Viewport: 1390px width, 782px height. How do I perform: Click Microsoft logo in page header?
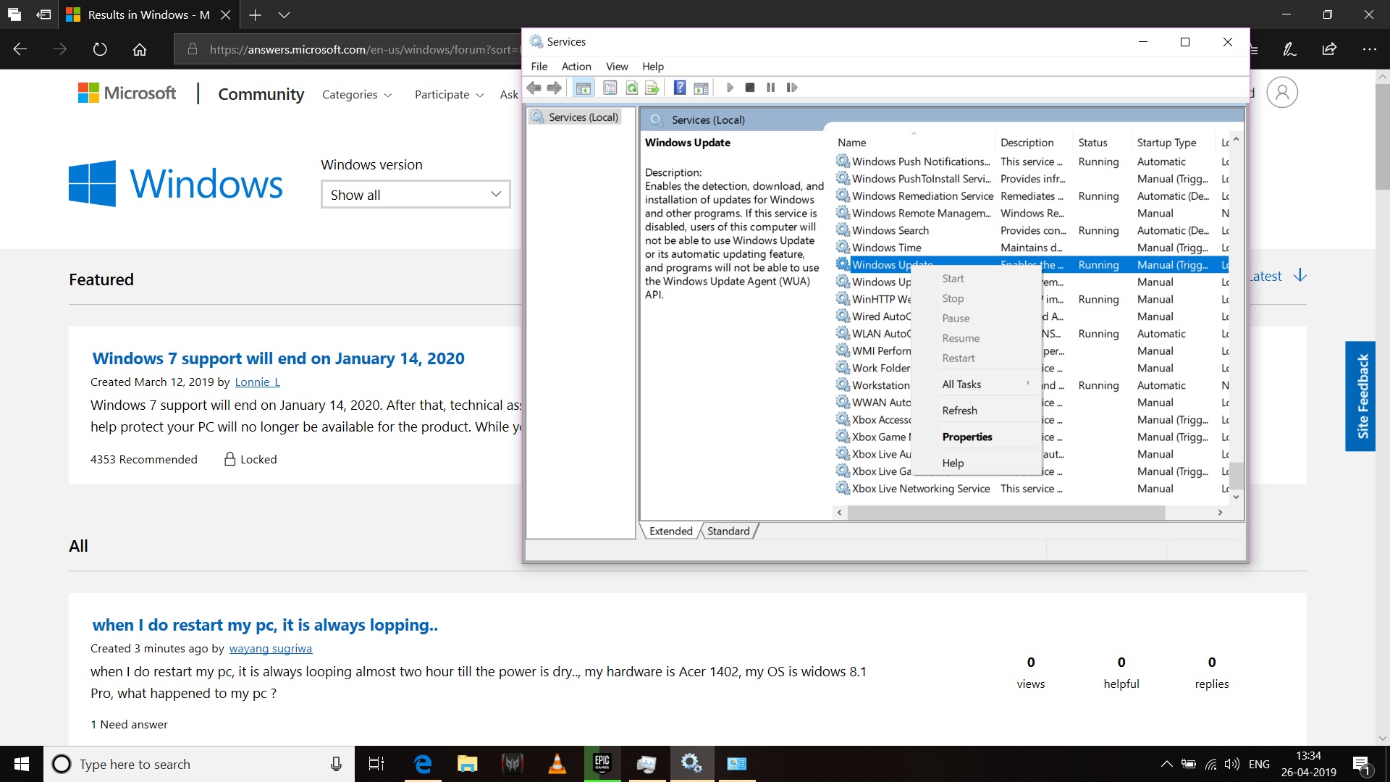pyautogui.click(x=127, y=93)
